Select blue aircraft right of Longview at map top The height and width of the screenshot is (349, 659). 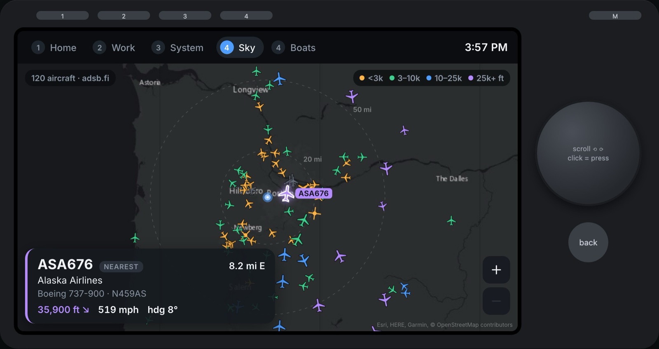click(x=279, y=79)
